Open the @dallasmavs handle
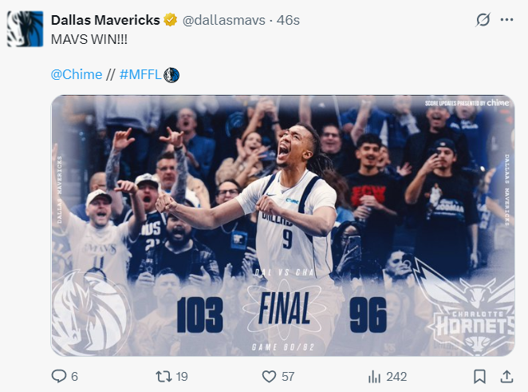 tap(224, 20)
